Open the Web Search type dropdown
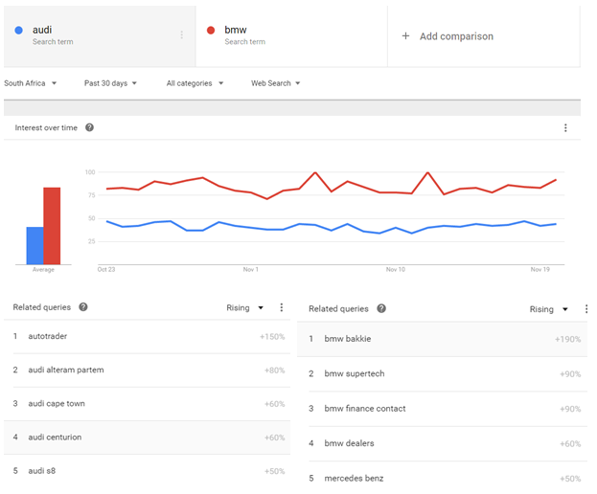 click(x=276, y=83)
